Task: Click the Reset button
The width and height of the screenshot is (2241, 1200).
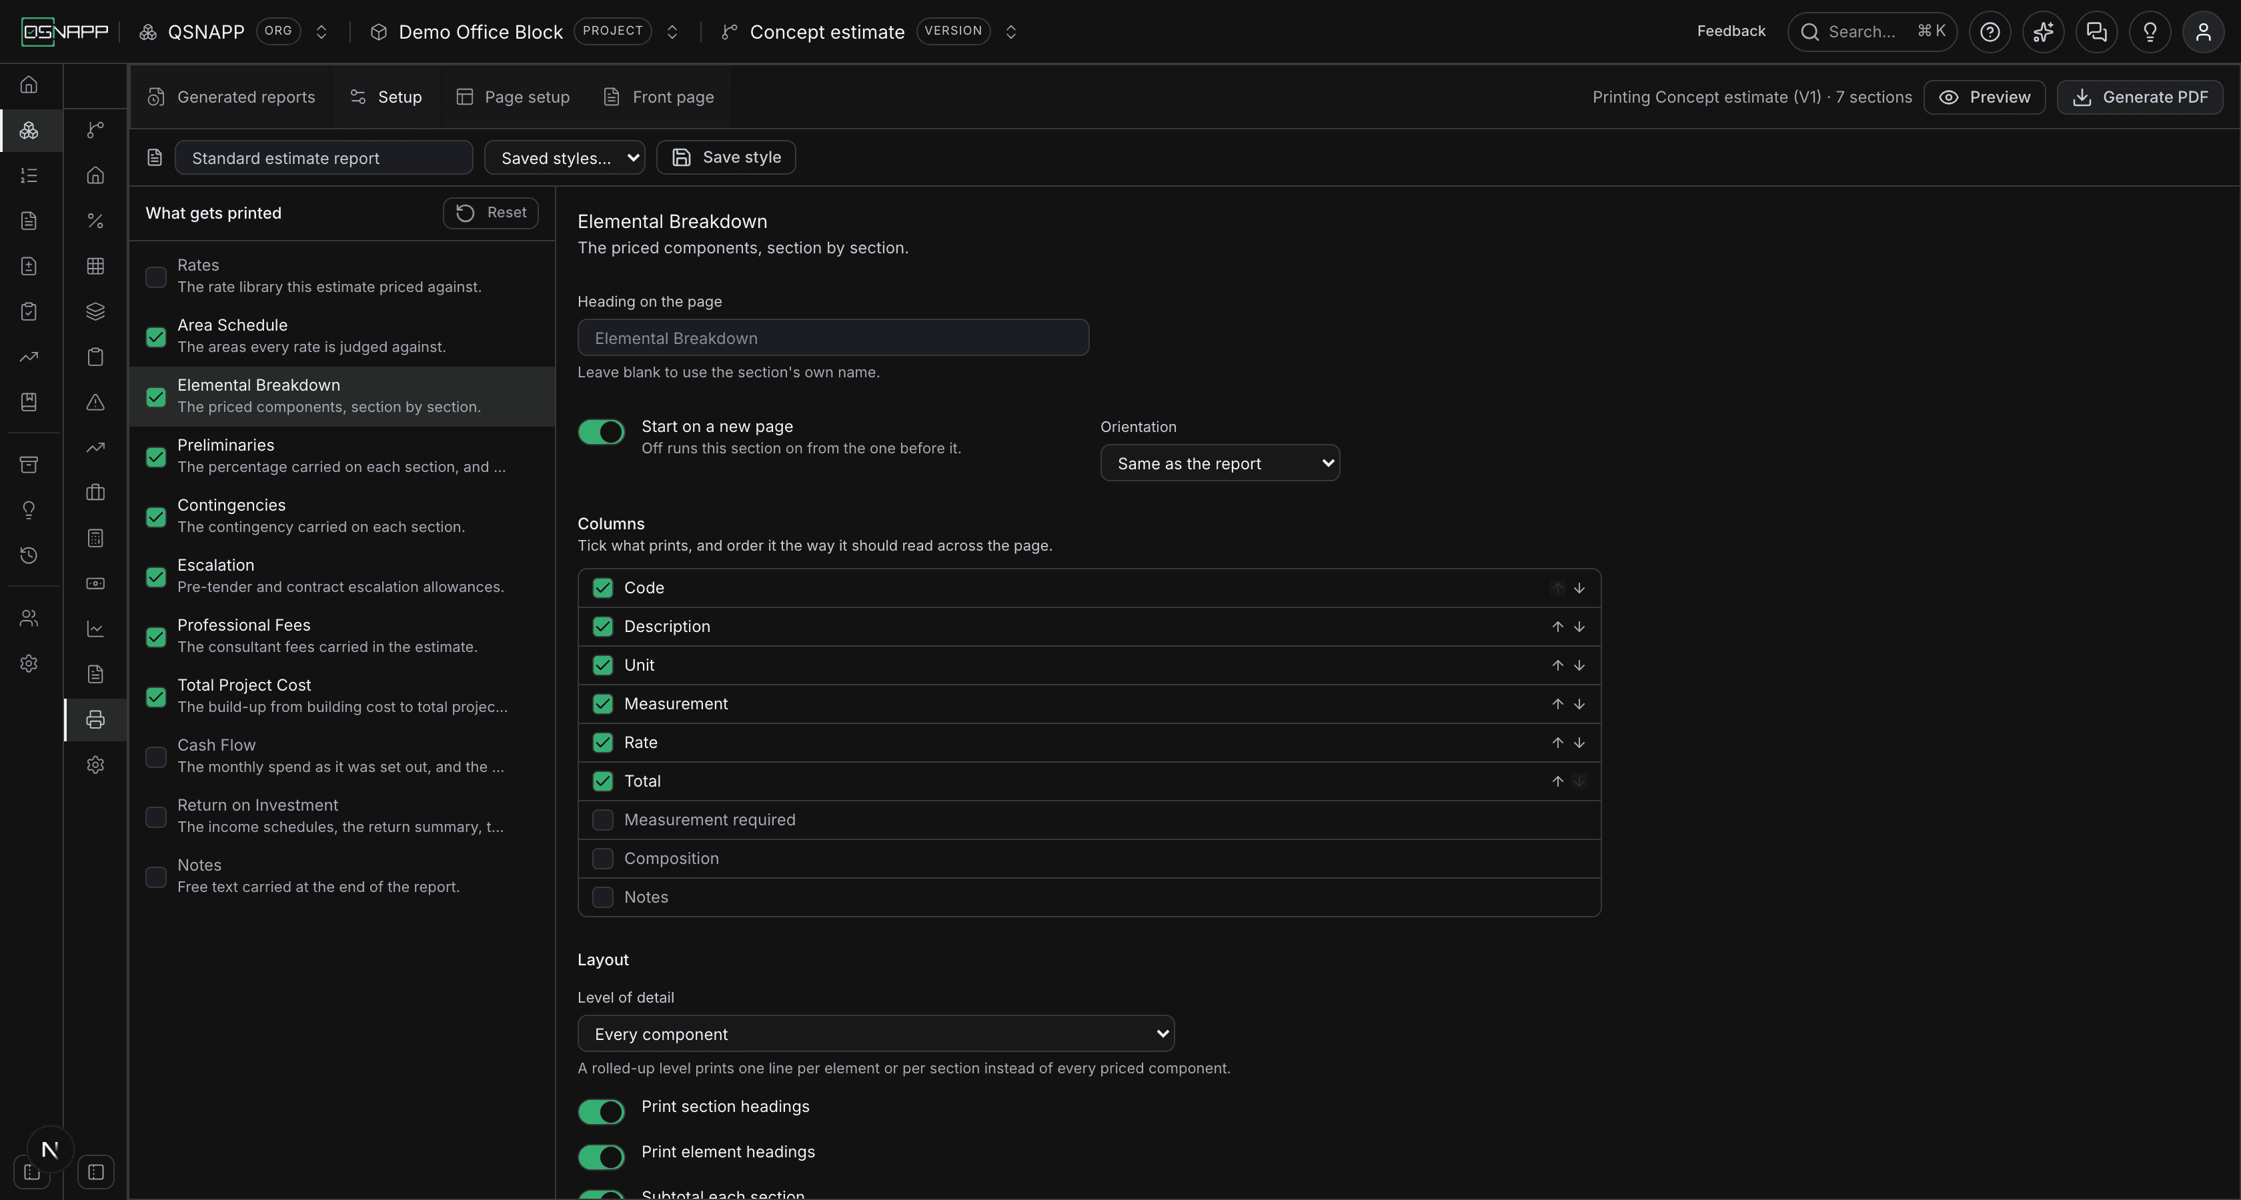Action: [x=491, y=213]
